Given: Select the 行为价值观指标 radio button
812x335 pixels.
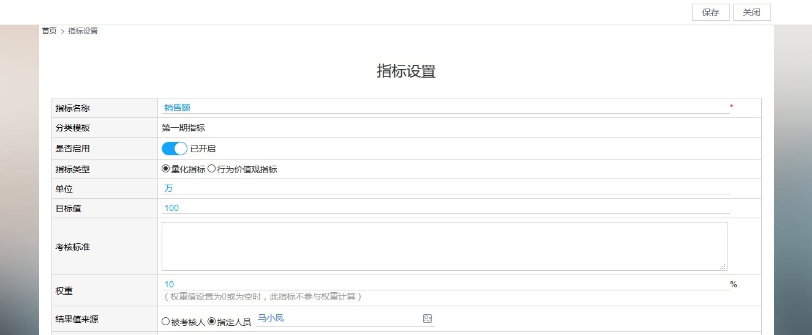Looking at the screenshot, I should pyautogui.click(x=212, y=169).
